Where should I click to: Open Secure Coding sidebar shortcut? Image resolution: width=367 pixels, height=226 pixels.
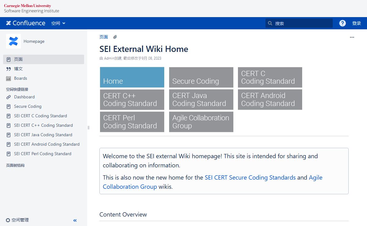click(x=43, y=106)
